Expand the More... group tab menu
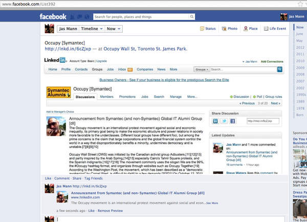Image resolution: width=307 pixels, height=222 pixels. coord(192,97)
